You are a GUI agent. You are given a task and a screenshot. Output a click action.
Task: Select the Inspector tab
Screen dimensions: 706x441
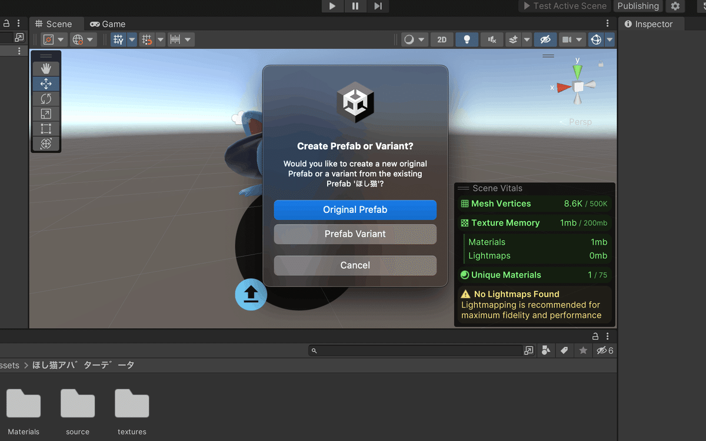[x=649, y=24]
